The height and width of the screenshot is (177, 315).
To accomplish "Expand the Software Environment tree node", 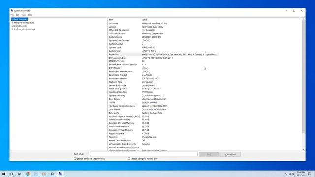I will click(12, 29).
